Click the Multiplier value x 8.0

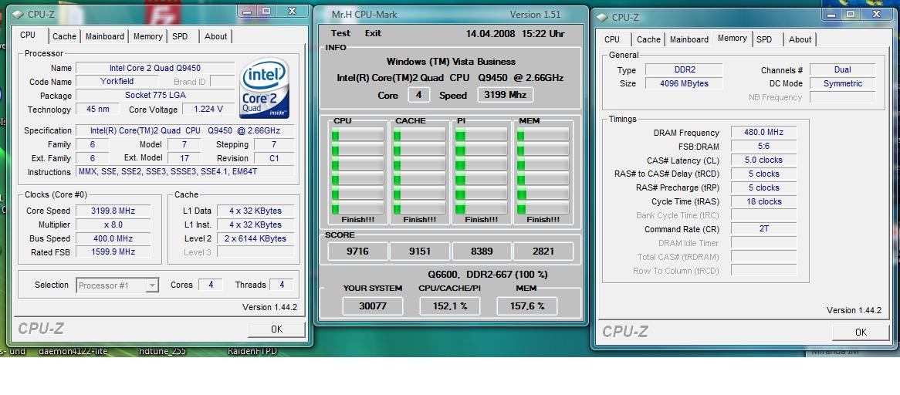click(x=113, y=225)
